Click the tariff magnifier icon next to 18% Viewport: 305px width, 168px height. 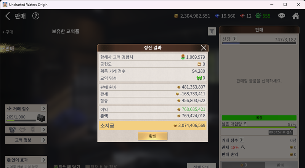point(243,147)
